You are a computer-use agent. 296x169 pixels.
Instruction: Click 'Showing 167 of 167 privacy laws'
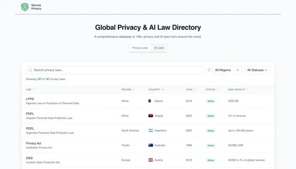coord(46,79)
